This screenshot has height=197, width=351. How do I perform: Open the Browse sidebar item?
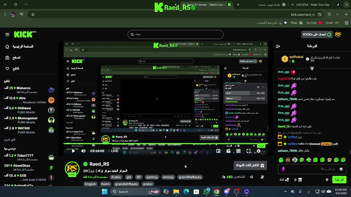click(x=13, y=57)
